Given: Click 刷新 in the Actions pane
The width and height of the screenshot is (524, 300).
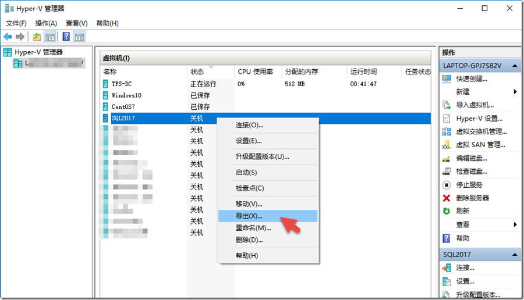Looking at the screenshot, I should click(x=463, y=211).
